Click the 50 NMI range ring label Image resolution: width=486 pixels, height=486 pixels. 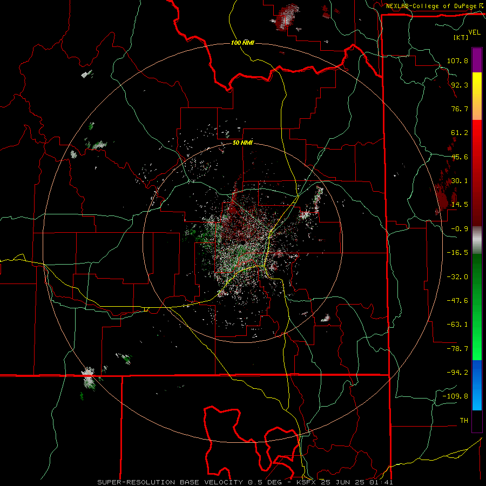[242, 143]
